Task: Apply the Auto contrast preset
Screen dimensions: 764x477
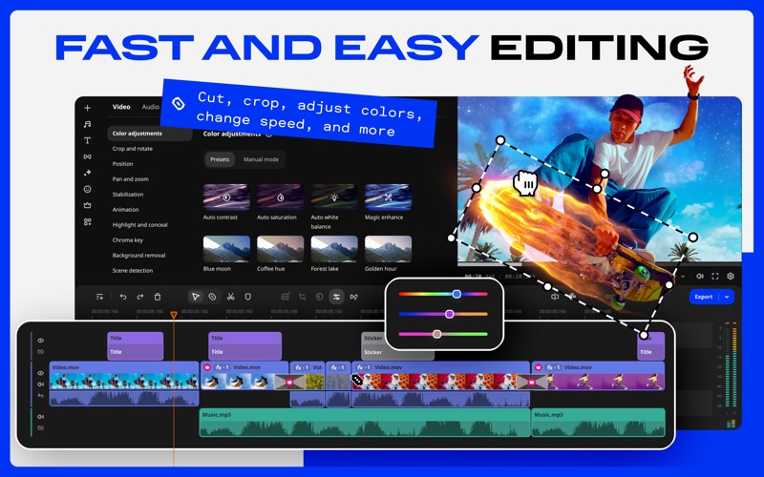Action: (226, 197)
